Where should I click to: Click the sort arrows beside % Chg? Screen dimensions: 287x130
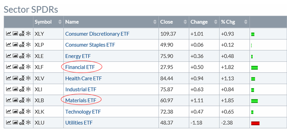click(246, 22)
